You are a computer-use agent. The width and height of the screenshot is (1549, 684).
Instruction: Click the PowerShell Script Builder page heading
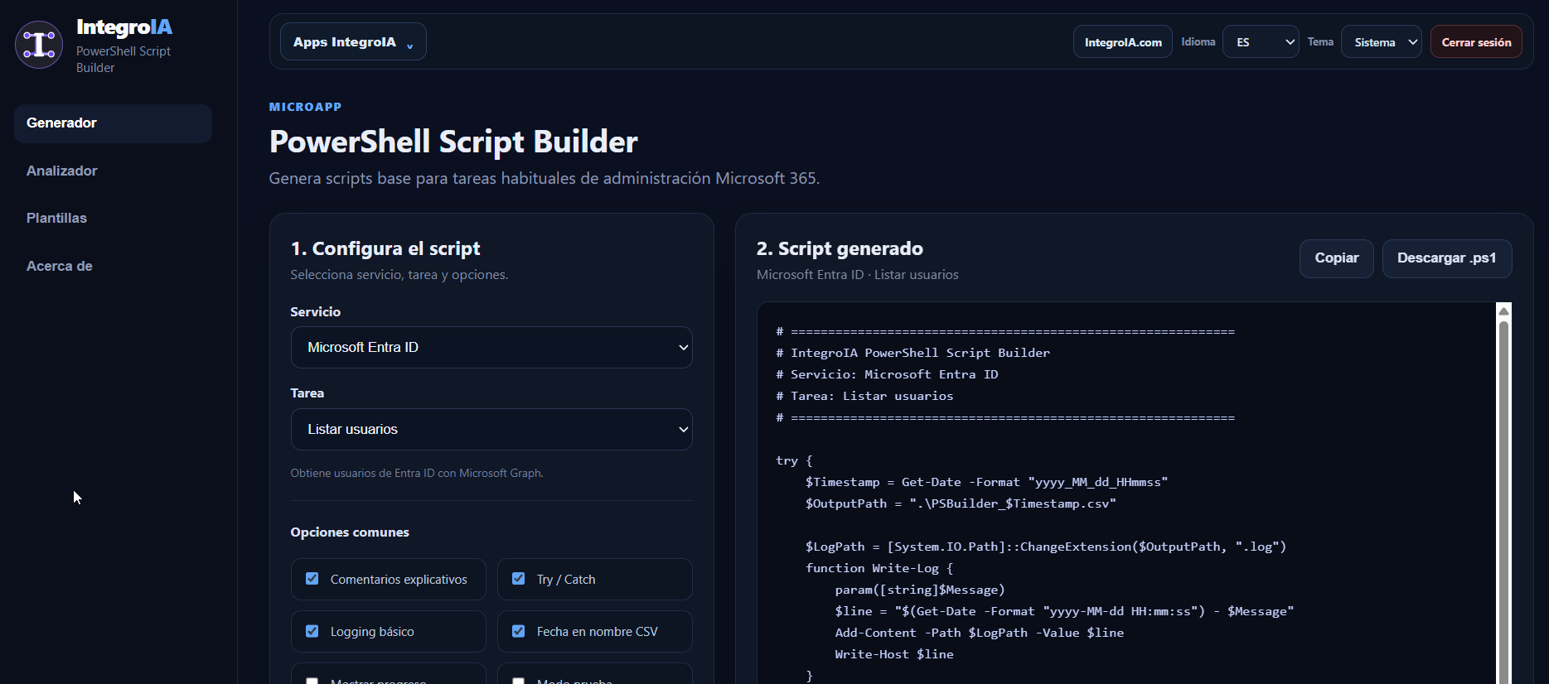click(453, 142)
